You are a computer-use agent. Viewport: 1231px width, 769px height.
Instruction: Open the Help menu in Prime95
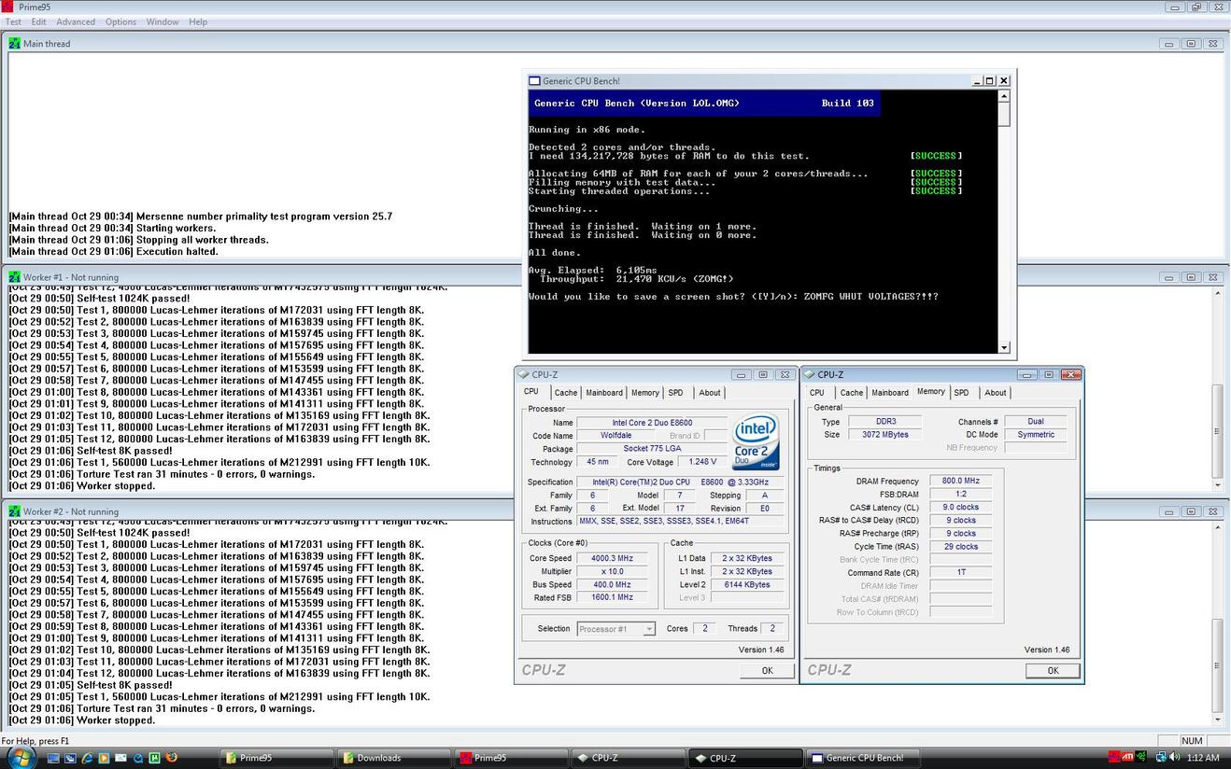pos(198,21)
